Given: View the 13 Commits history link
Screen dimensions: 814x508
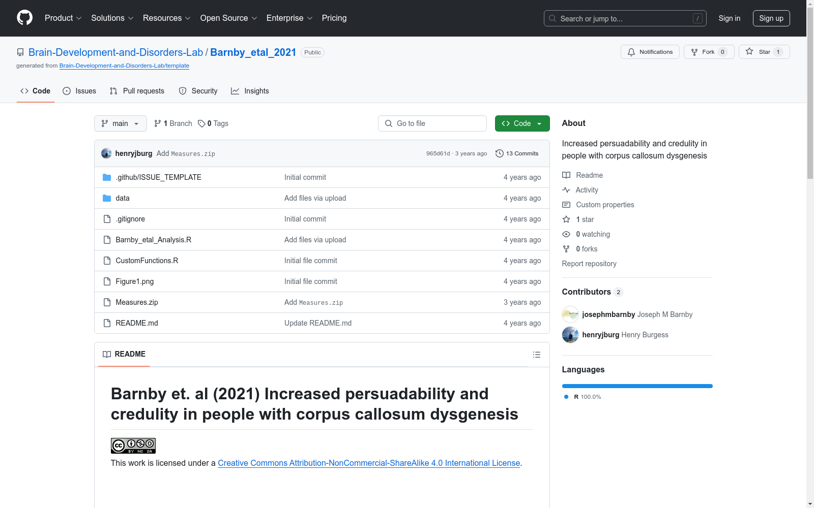Looking at the screenshot, I should pyautogui.click(x=517, y=153).
